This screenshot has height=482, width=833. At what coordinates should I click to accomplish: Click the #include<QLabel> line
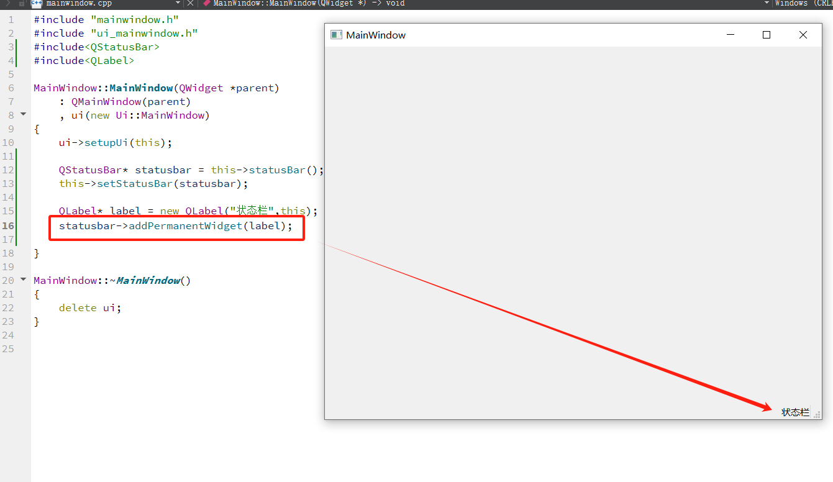[x=84, y=61]
